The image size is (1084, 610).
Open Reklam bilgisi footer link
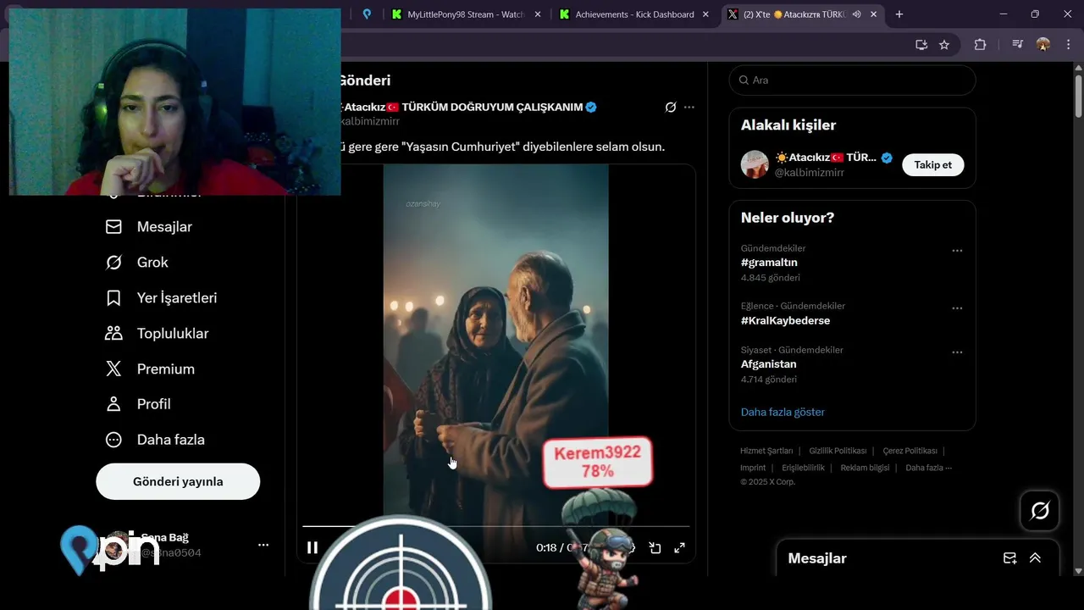coord(865,468)
